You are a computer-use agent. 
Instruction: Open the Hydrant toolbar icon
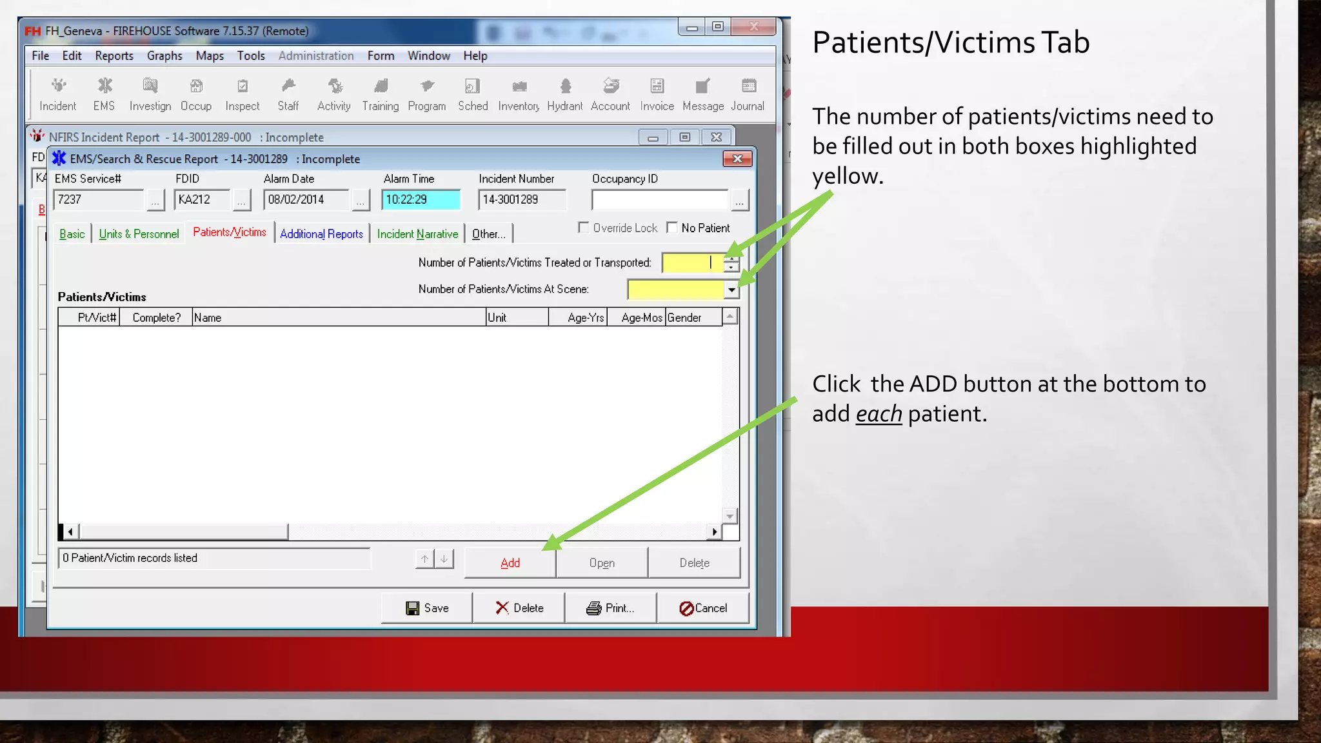coord(565,94)
